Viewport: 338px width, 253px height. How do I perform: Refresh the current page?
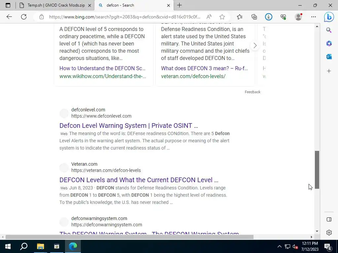(x=24, y=17)
